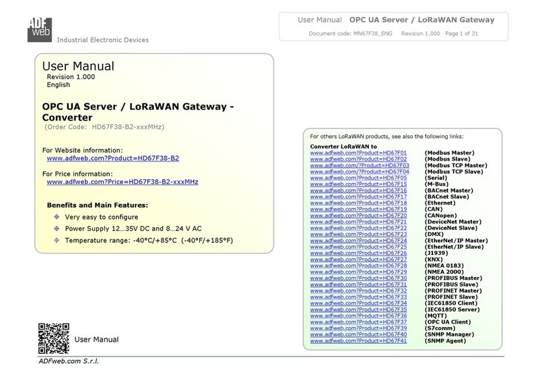This screenshot has height=376, width=544.
Task: Open the HD67F16 BACnet Master link
Action: point(358,190)
